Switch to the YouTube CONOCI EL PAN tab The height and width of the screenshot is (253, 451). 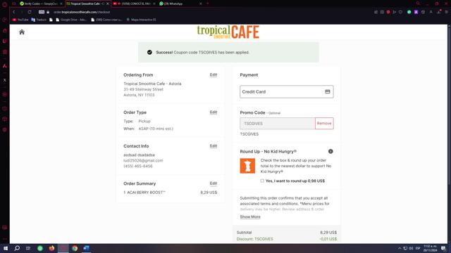(134, 4)
